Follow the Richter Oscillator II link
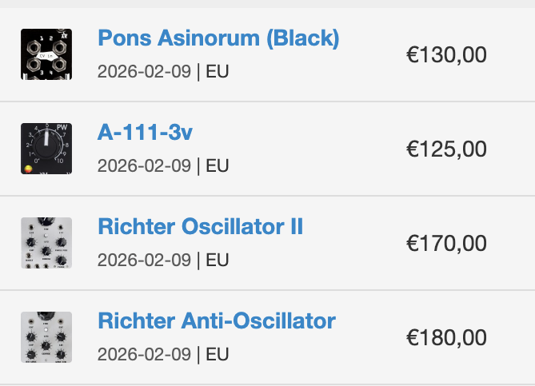 200,226
